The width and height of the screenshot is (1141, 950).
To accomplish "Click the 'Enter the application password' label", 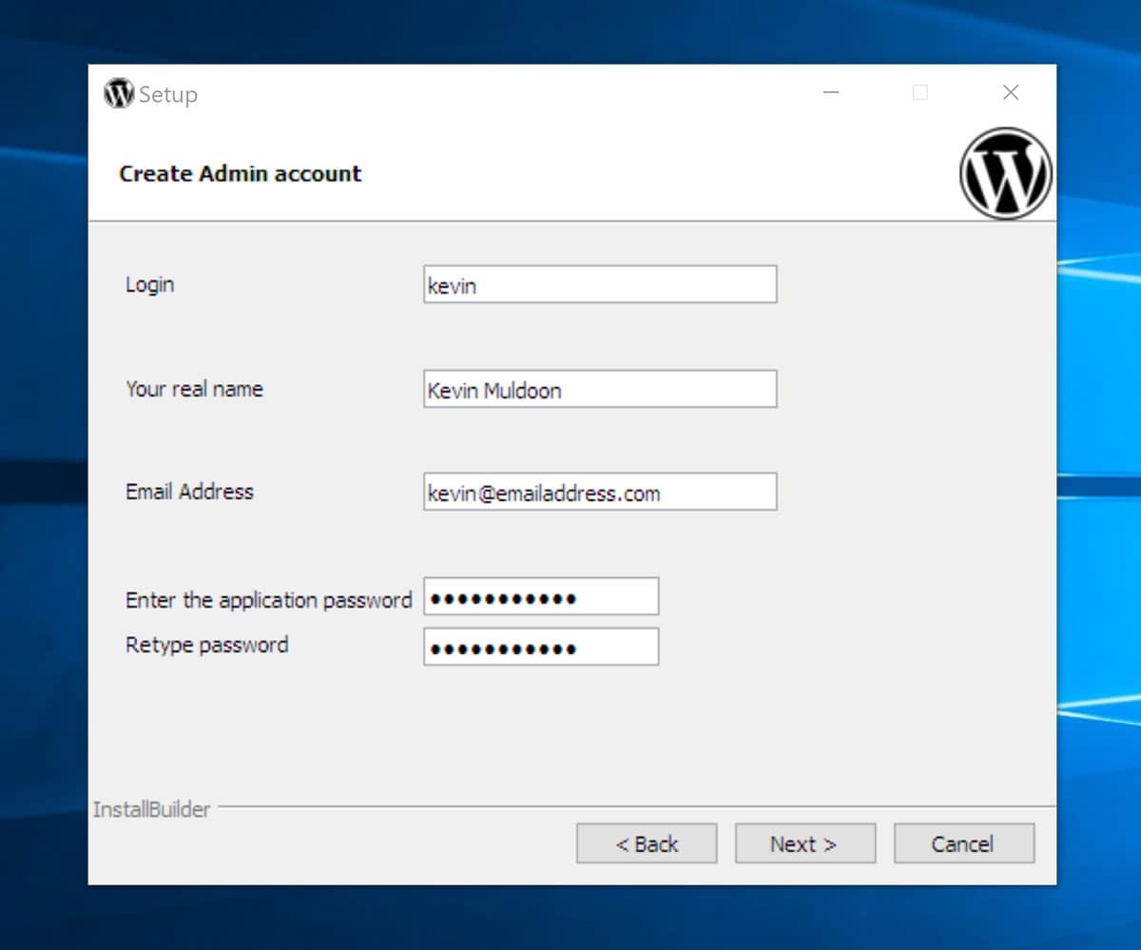I will coord(269,600).
